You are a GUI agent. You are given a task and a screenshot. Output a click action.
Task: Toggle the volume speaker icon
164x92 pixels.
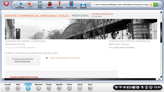(125, 87)
